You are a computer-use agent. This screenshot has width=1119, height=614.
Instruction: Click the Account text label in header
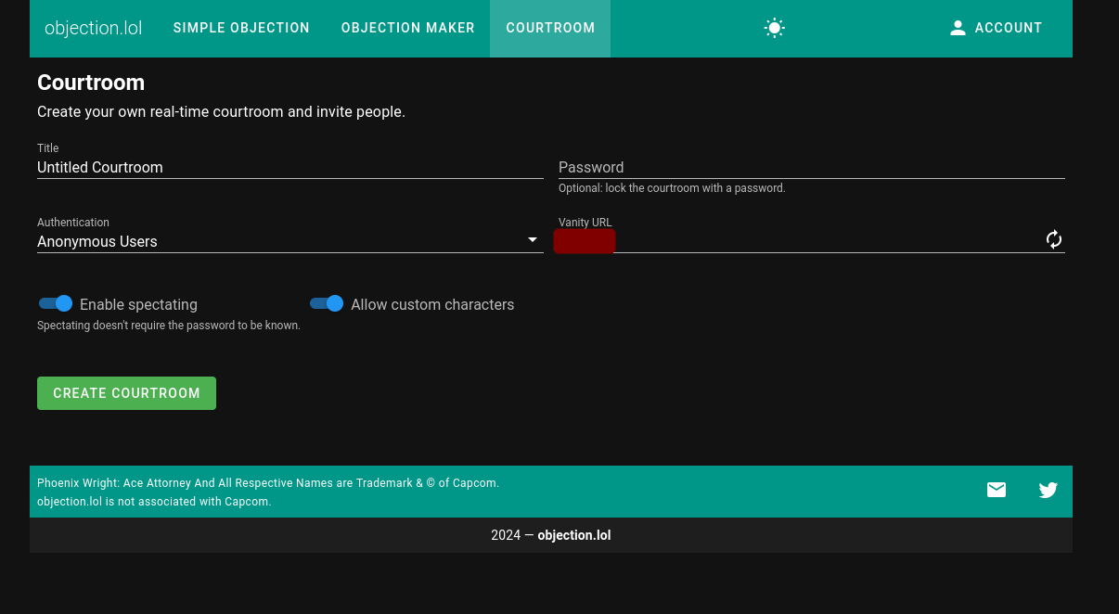1008,28
